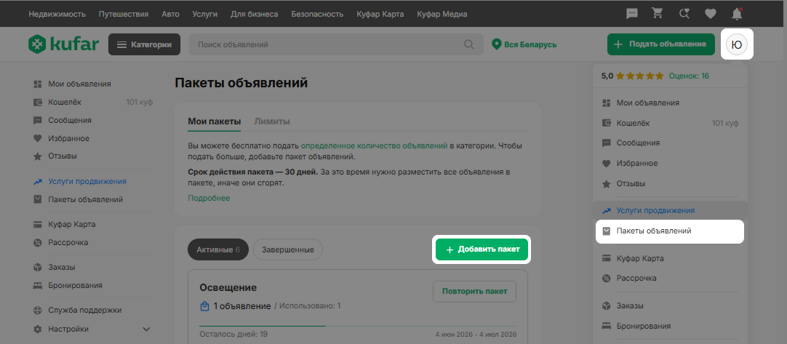Image resolution: width=787 pixels, height=344 pixels.
Task: Open the messages chat icon in top bar
Action: point(632,14)
